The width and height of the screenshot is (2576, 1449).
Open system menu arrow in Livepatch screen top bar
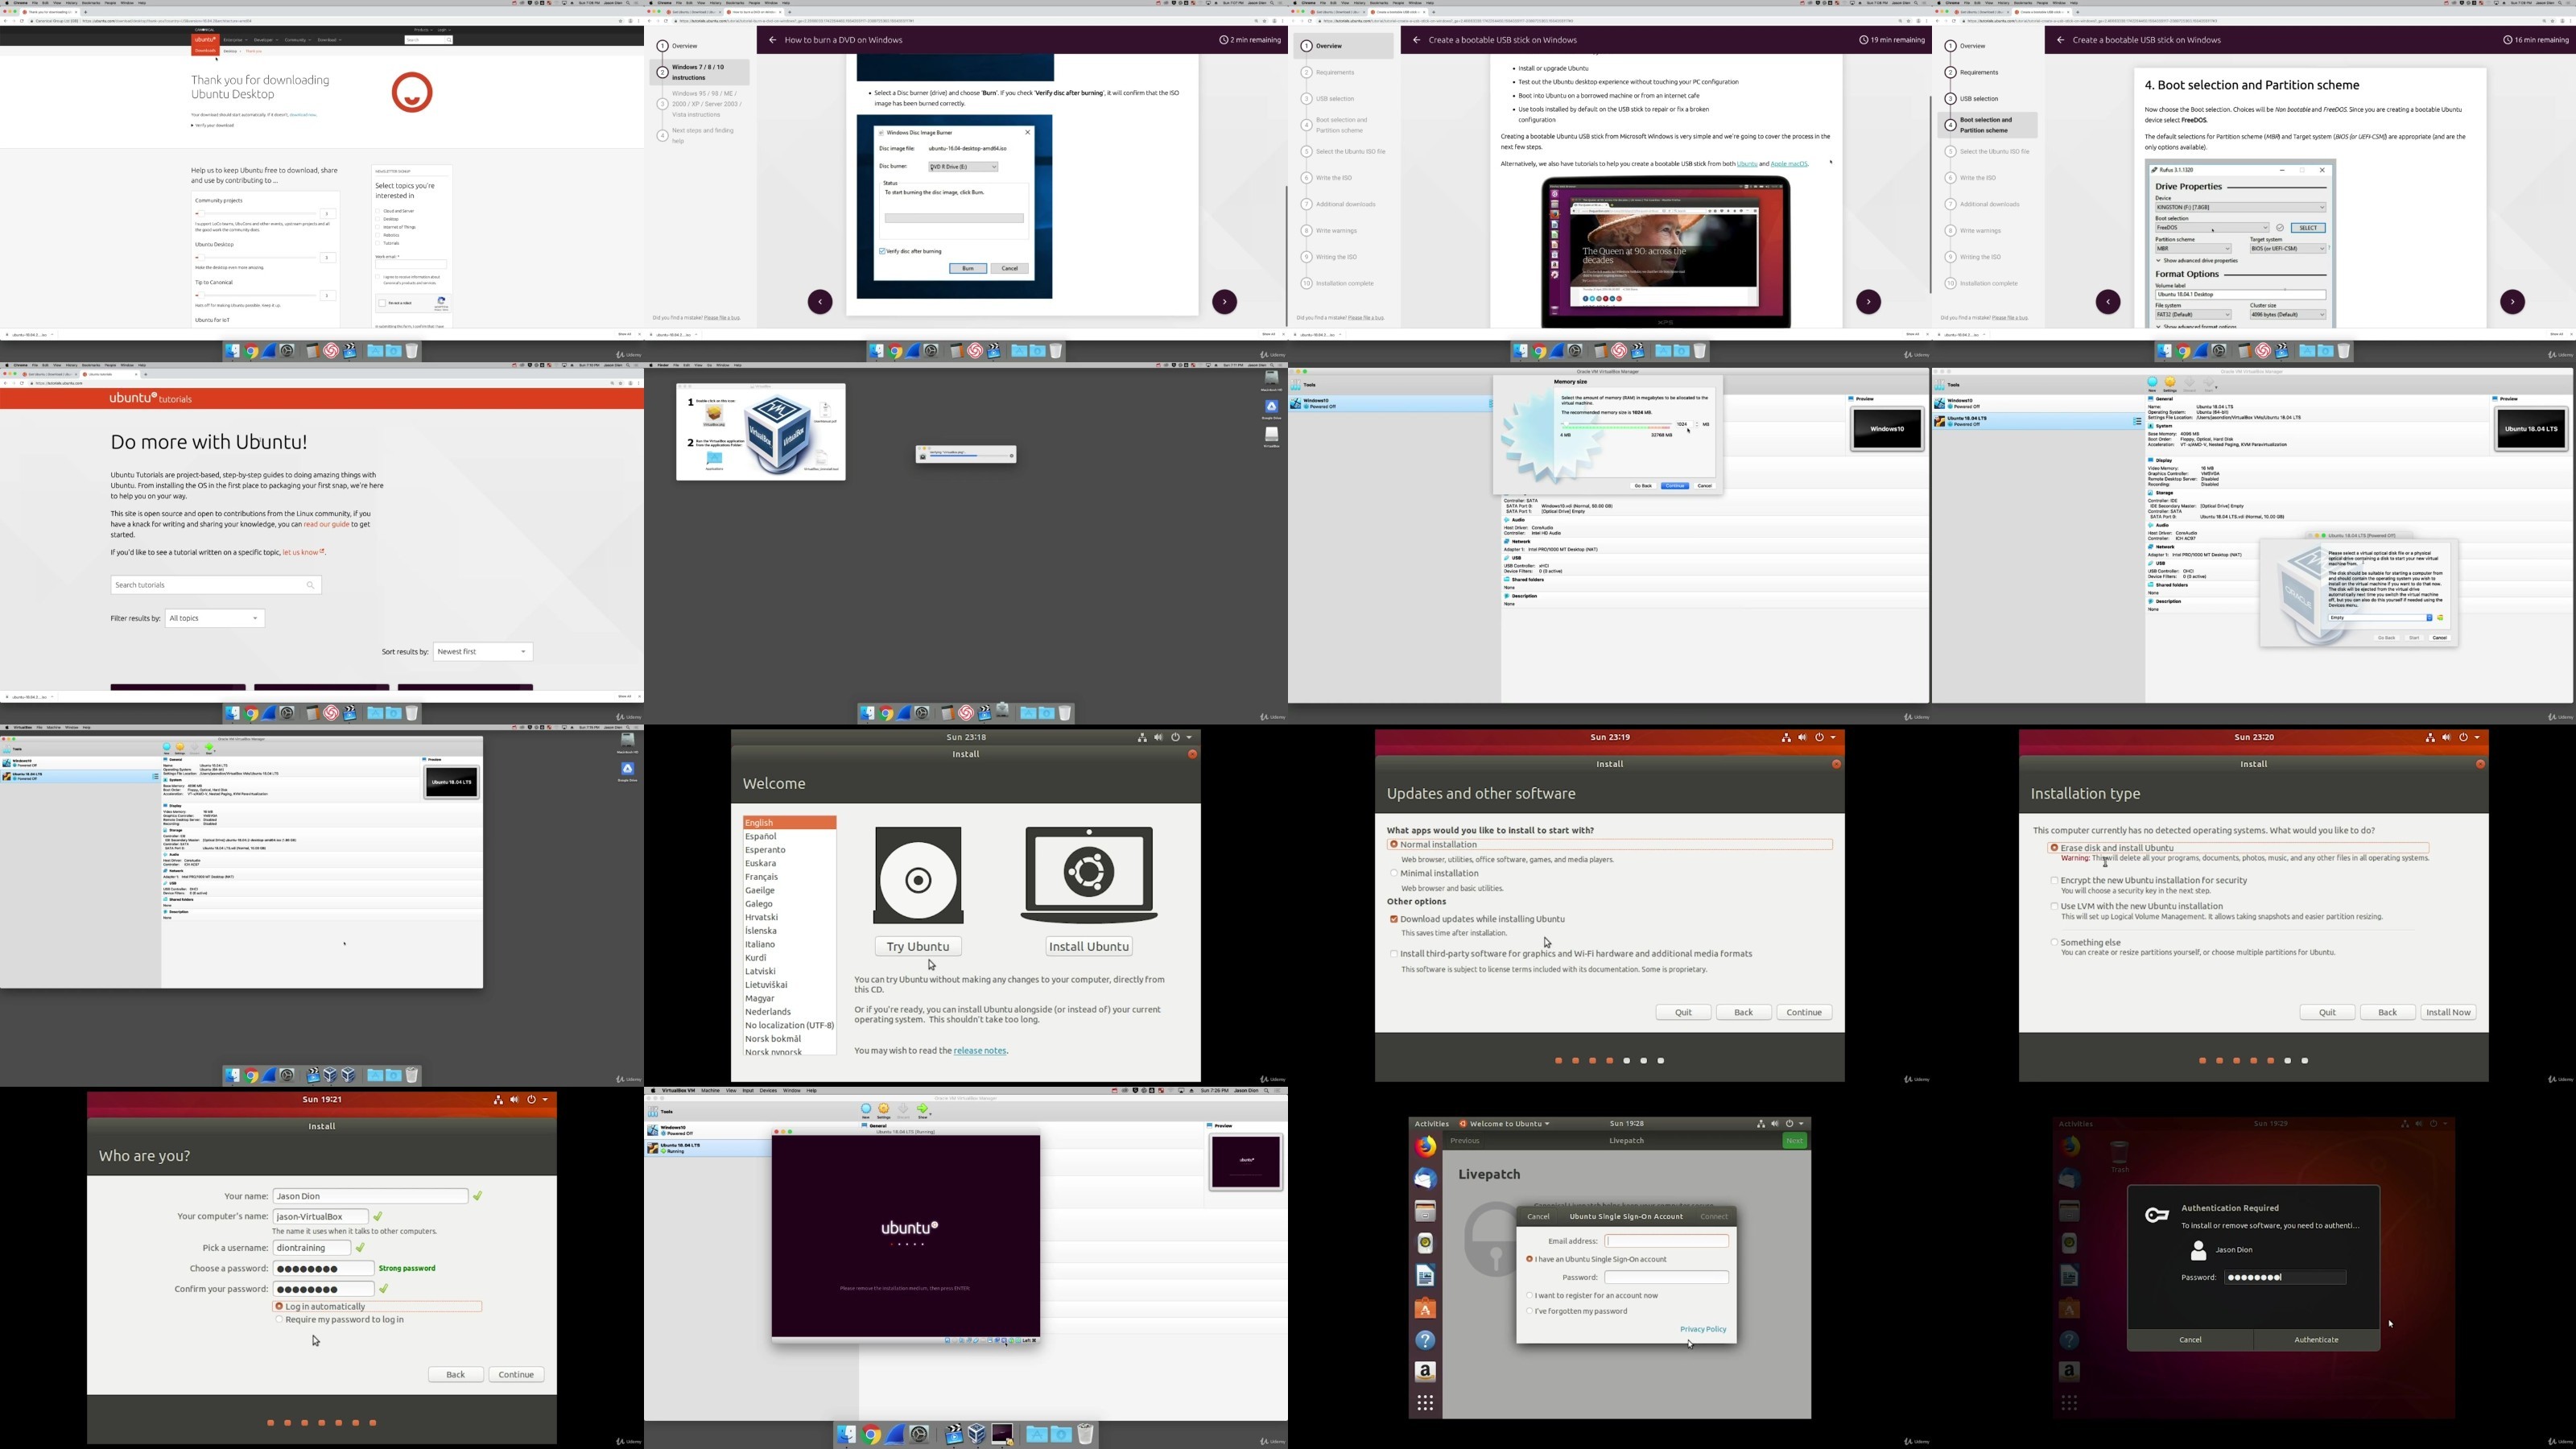coord(1802,1124)
